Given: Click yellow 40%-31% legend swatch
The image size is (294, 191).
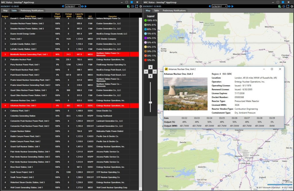Looking at the screenshot, I should [146, 47].
